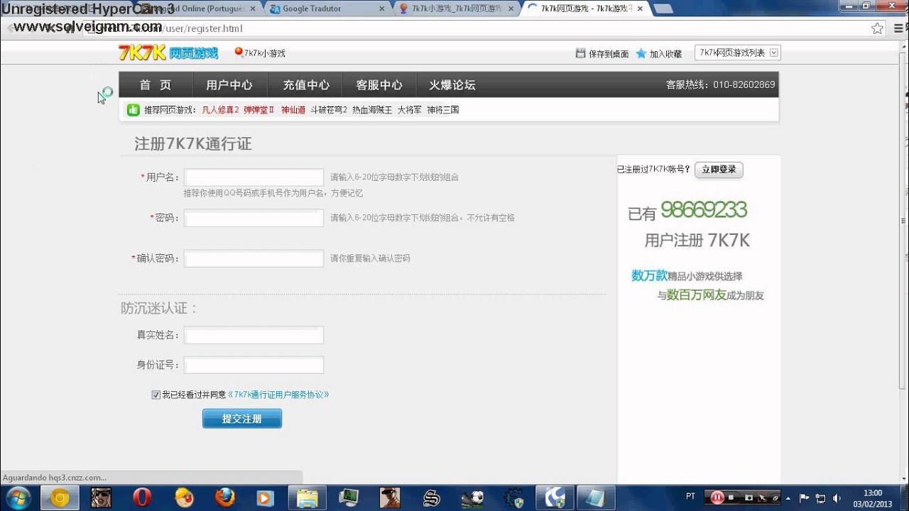Open the monitor taskbar icon

click(348, 498)
